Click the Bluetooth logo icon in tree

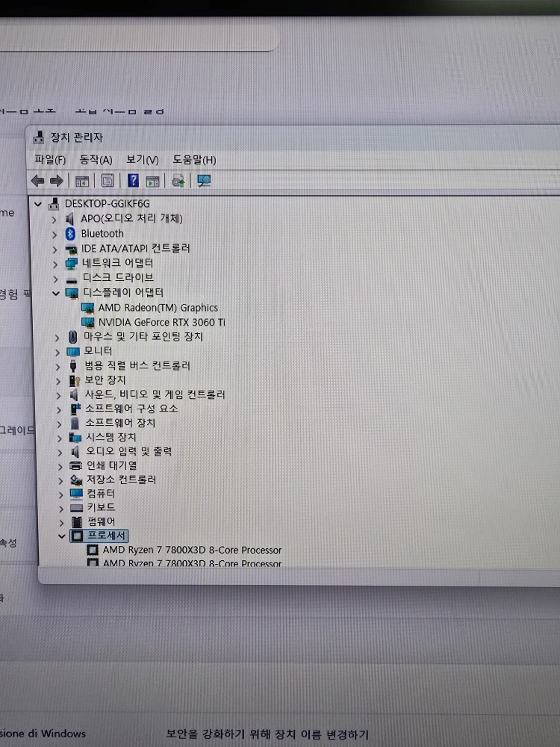(70, 233)
